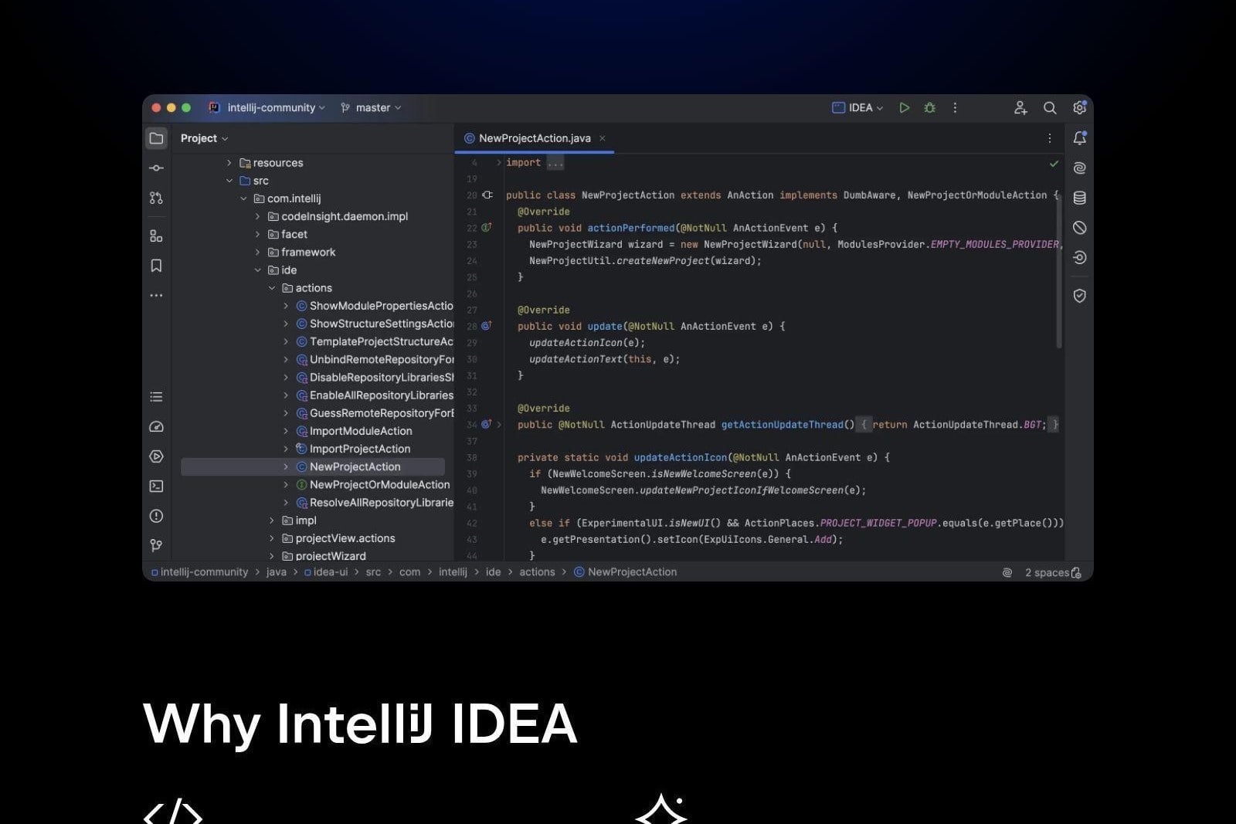This screenshot has height=824, width=1236.
Task: Open the AI Assistant spiral icon
Action: (1080, 168)
